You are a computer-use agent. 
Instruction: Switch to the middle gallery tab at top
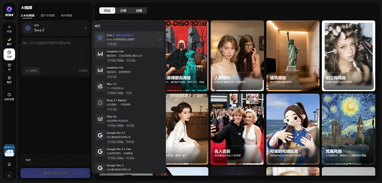point(123,11)
